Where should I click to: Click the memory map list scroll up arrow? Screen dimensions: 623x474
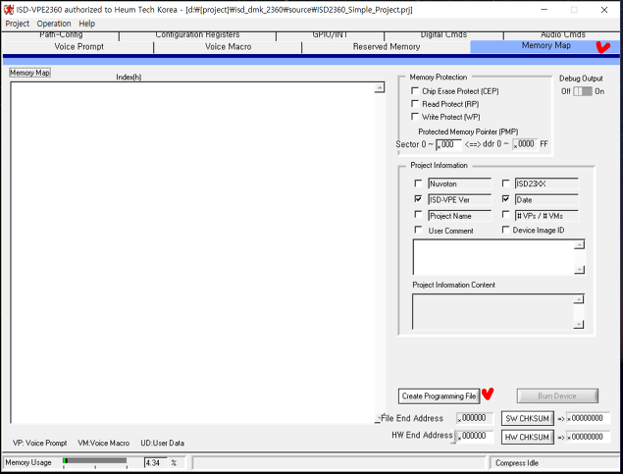click(380, 87)
